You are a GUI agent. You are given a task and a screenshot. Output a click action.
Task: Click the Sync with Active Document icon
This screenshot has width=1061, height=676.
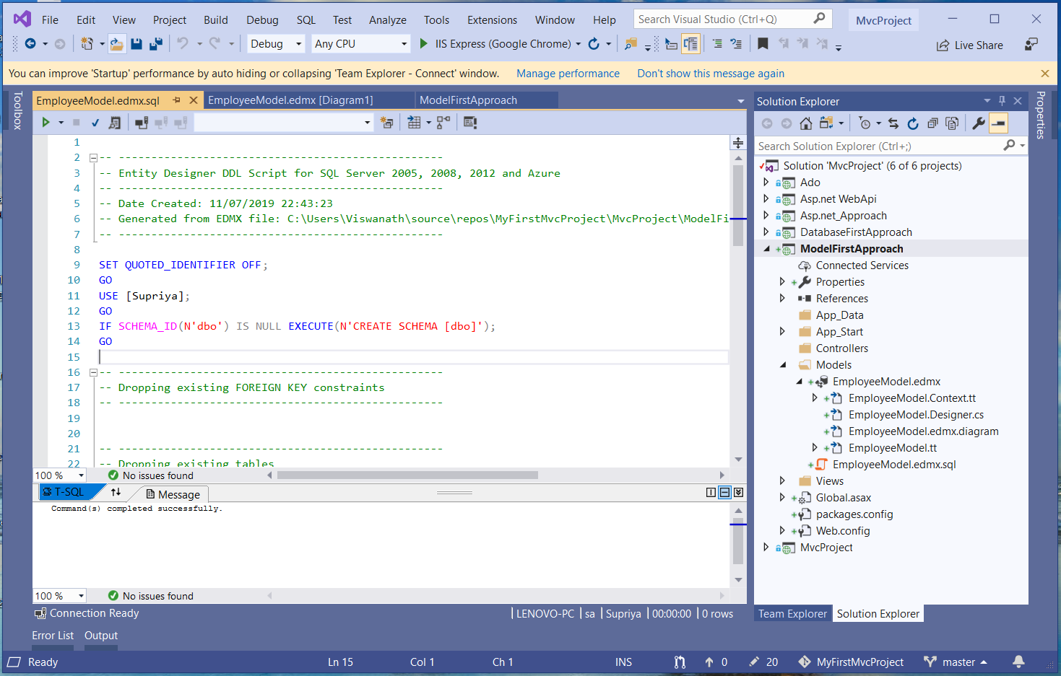click(x=895, y=123)
